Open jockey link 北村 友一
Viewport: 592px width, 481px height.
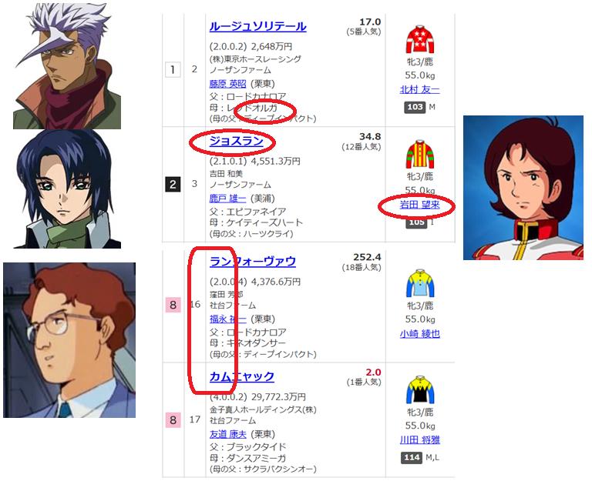420,90
